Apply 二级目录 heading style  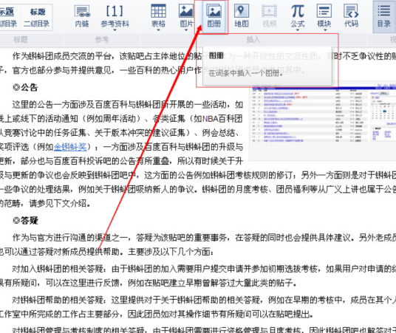click(x=37, y=18)
